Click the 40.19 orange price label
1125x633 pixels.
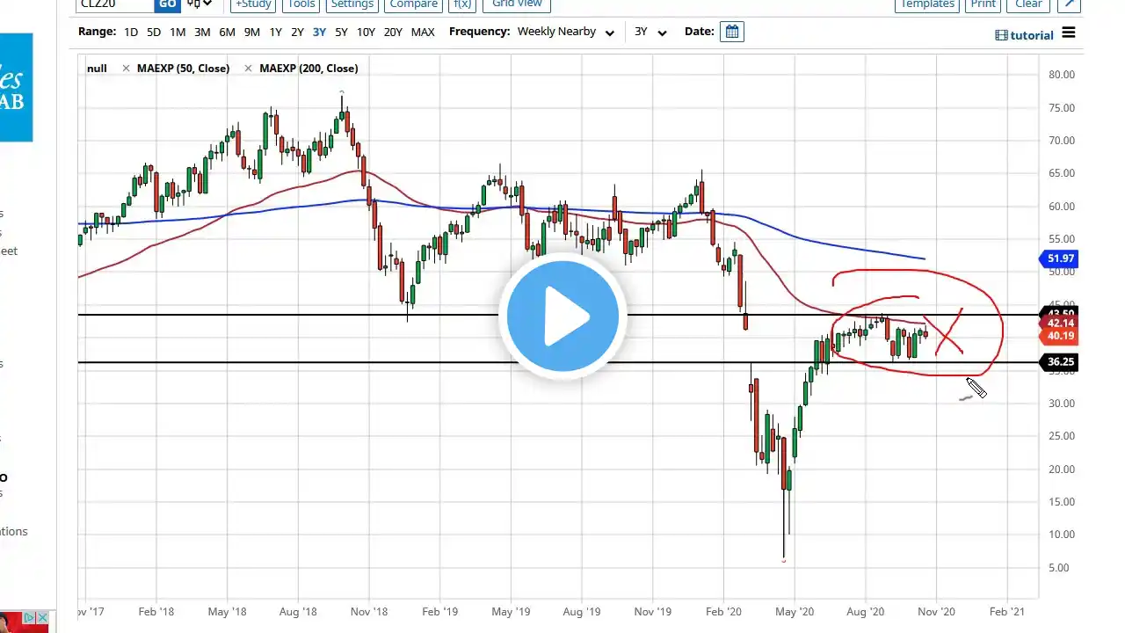1058,336
